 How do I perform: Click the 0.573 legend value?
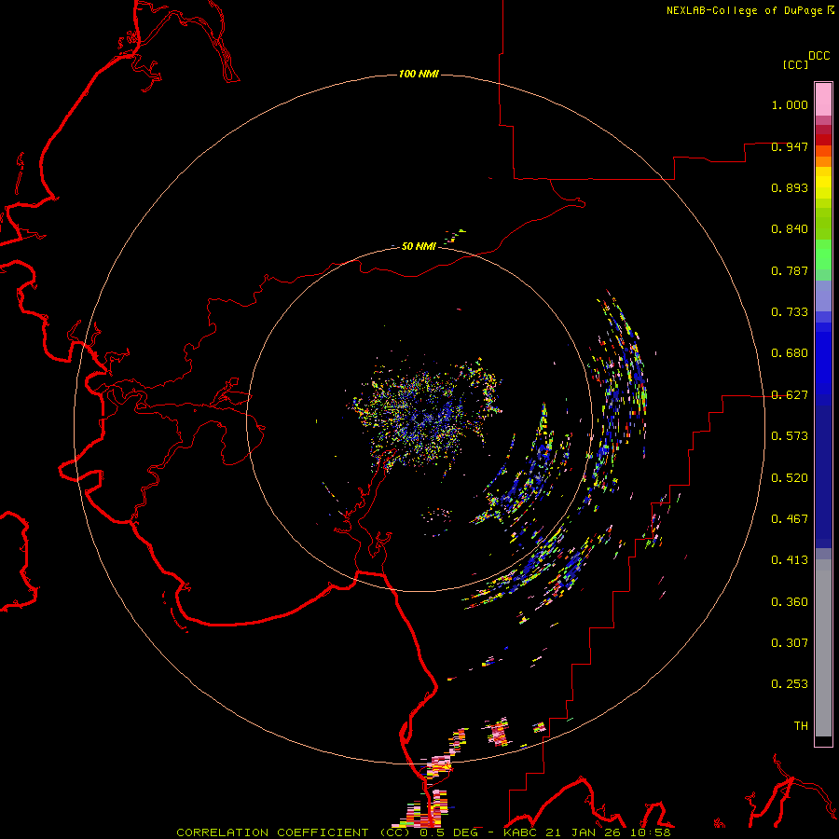pos(790,436)
